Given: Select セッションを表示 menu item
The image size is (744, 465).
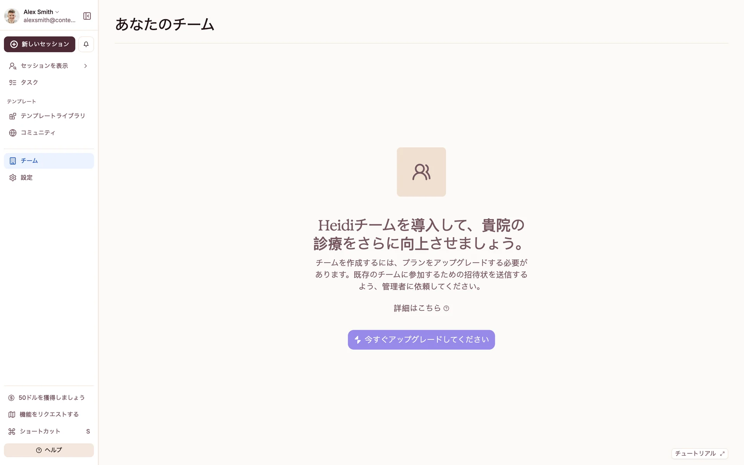Looking at the screenshot, I should (x=44, y=66).
